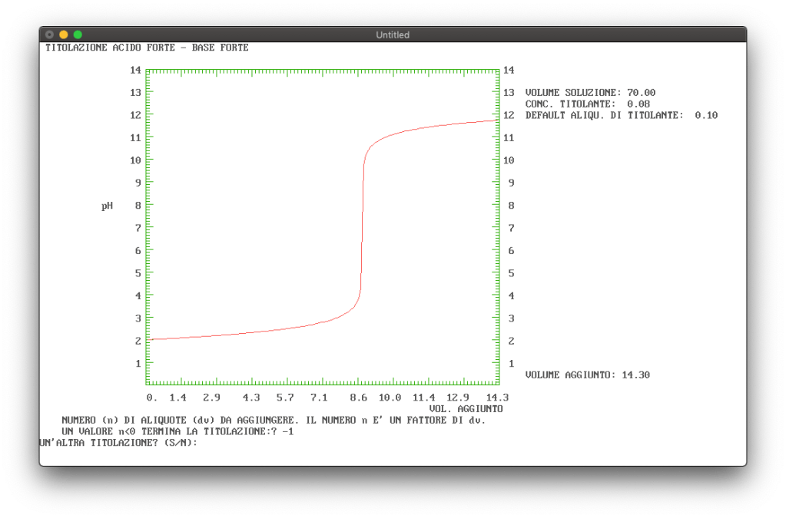Click the 8.6 tick label on the x-axis
The image size is (786, 518).
[x=358, y=398]
